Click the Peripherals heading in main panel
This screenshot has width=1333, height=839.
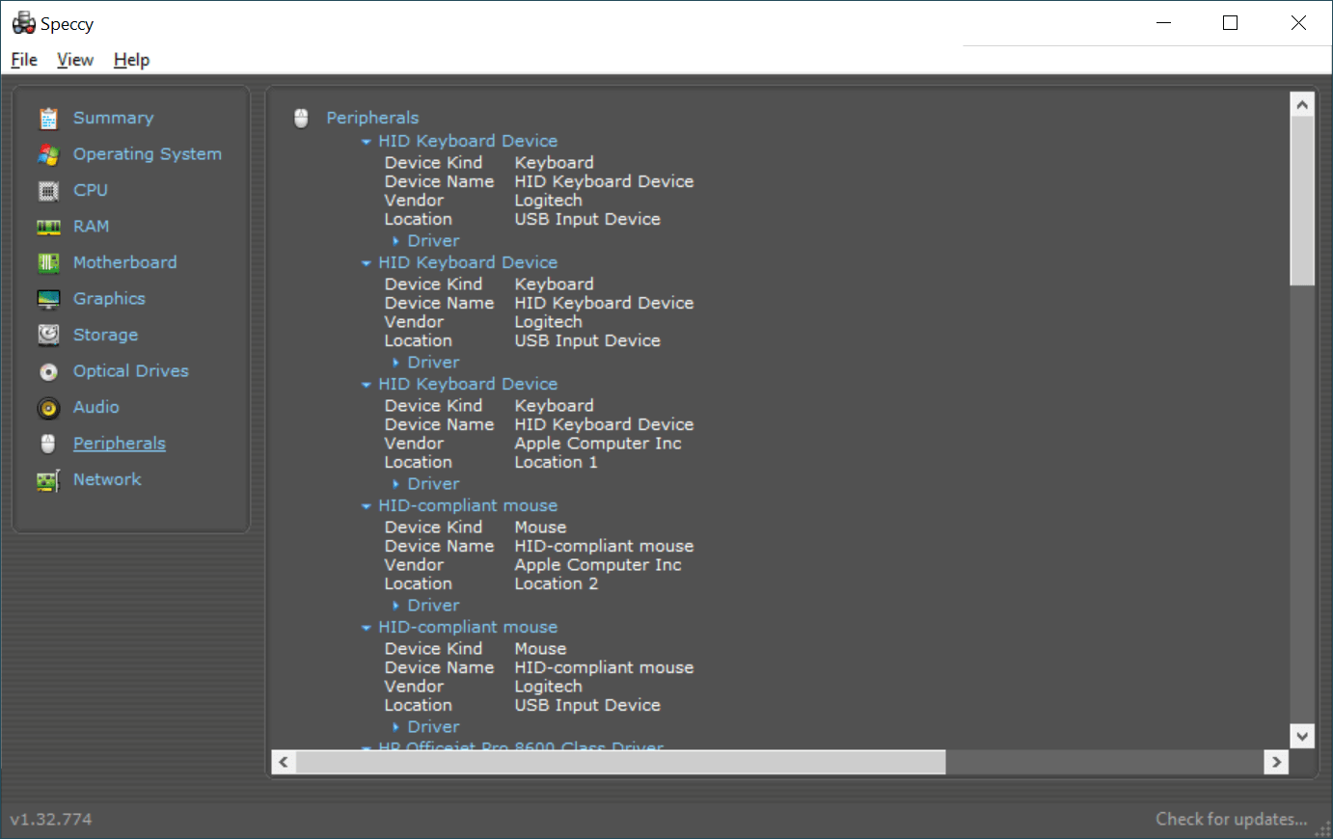(x=372, y=118)
